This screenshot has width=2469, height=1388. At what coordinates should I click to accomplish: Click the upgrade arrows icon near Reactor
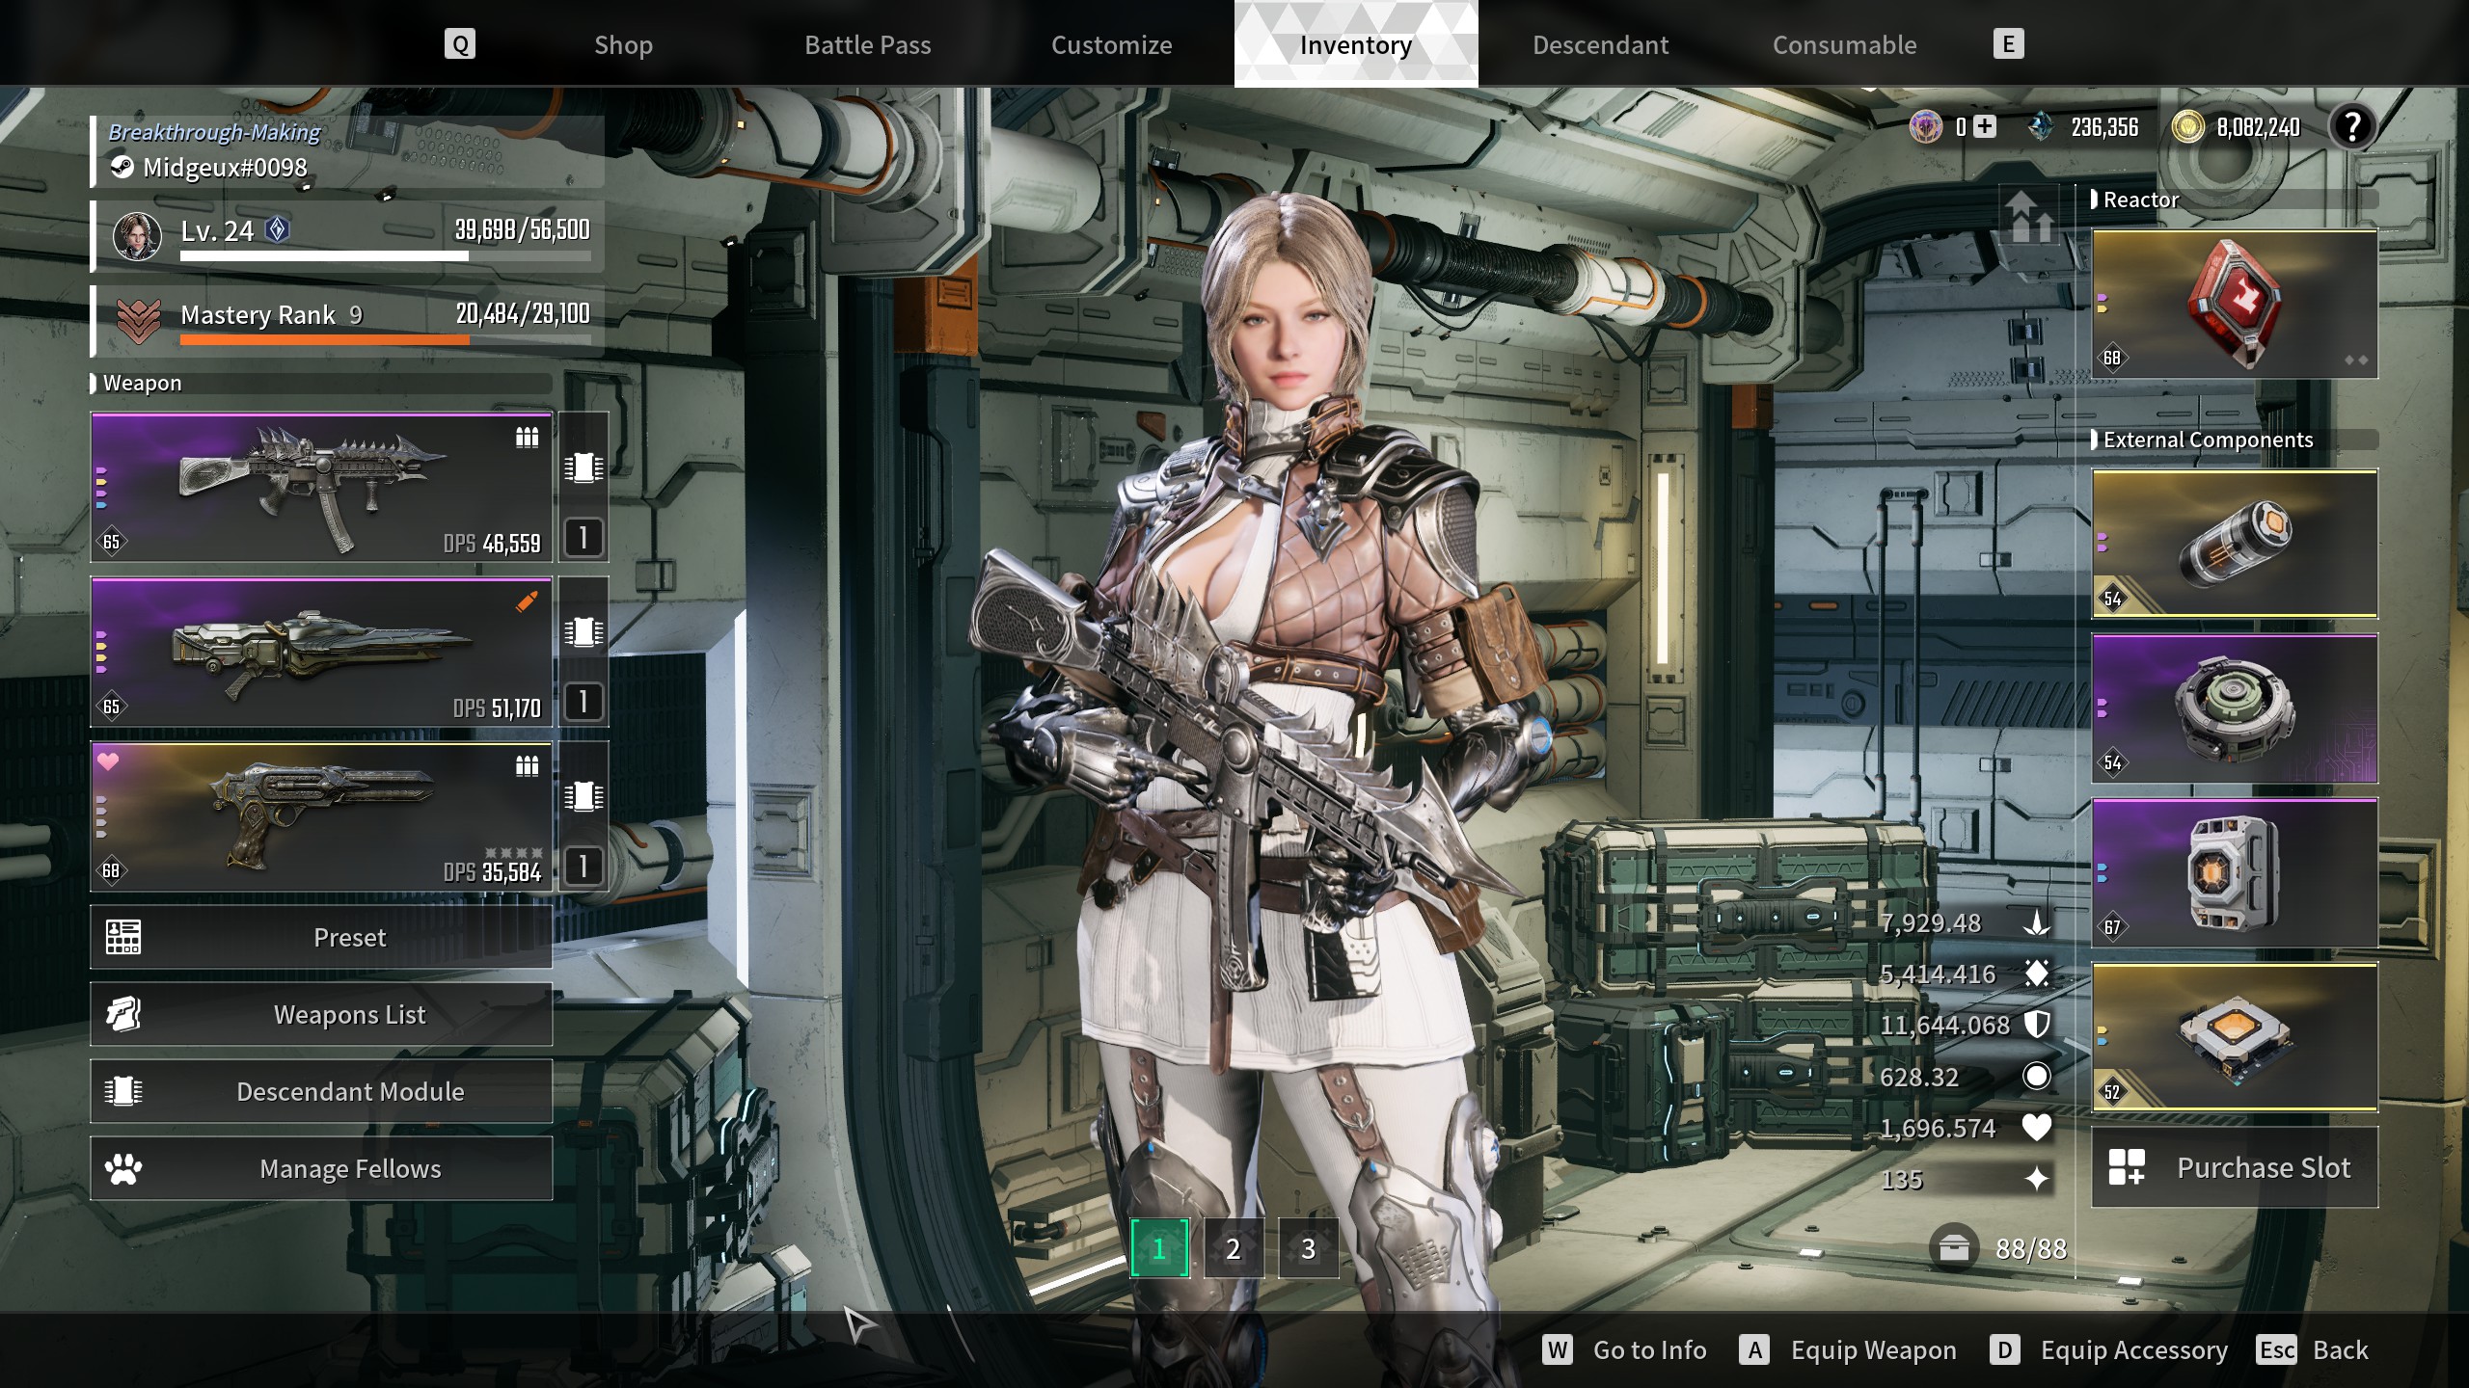(2031, 216)
